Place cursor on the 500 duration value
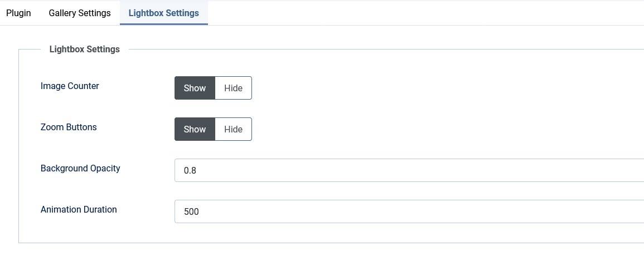This screenshot has width=644, height=266. click(x=191, y=212)
